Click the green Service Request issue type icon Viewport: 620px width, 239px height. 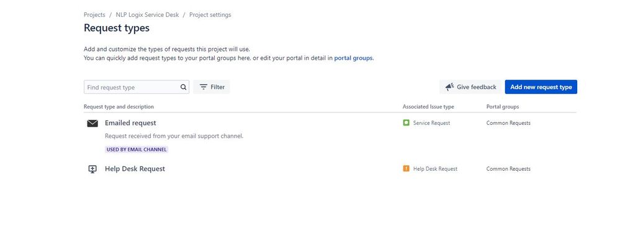pyautogui.click(x=406, y=123)
